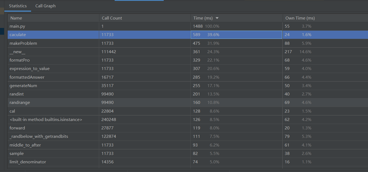Viewport: 368px width, 172px height.
Task: Click the _randbelow_with_getrandbits entry
Action: tap(39, 136)
